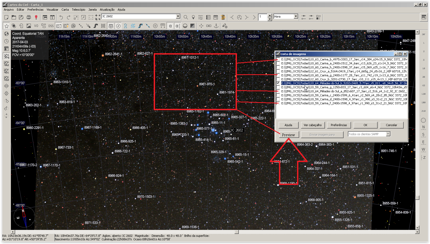Check the 12_60_Crux_b image checkbox
The width and height of the screenshot is (430, 244).
(278, 79)
